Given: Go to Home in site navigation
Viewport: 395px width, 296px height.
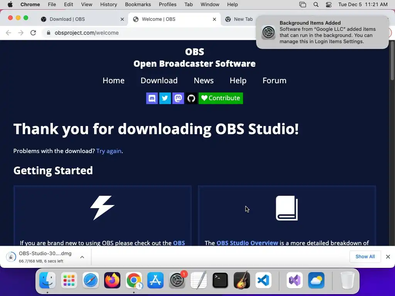Looking at the screenshot, I should [x=114, y=81].
